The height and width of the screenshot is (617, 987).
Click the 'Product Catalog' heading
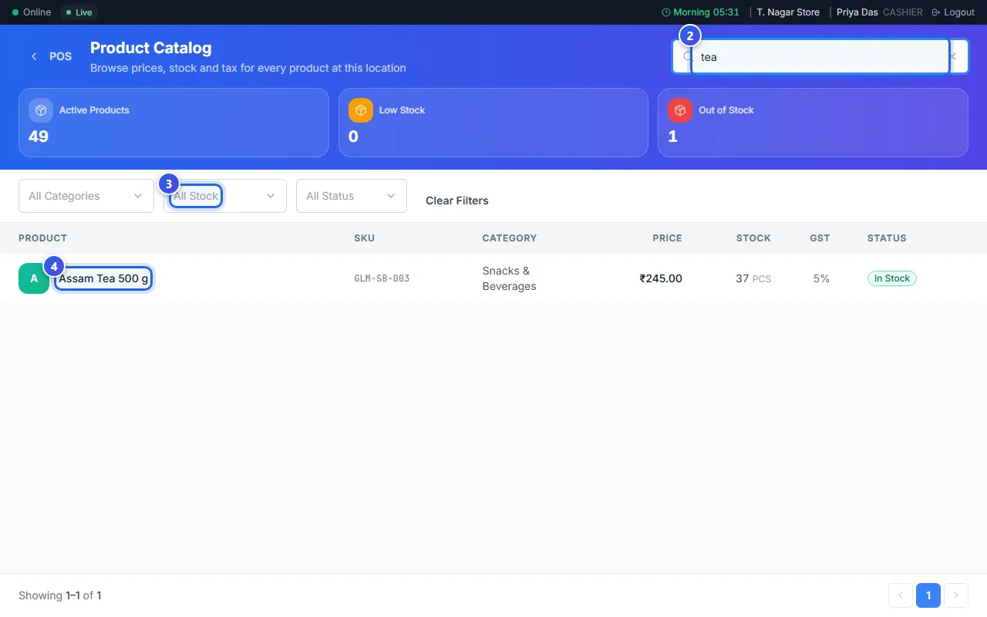tap(150, 48)
